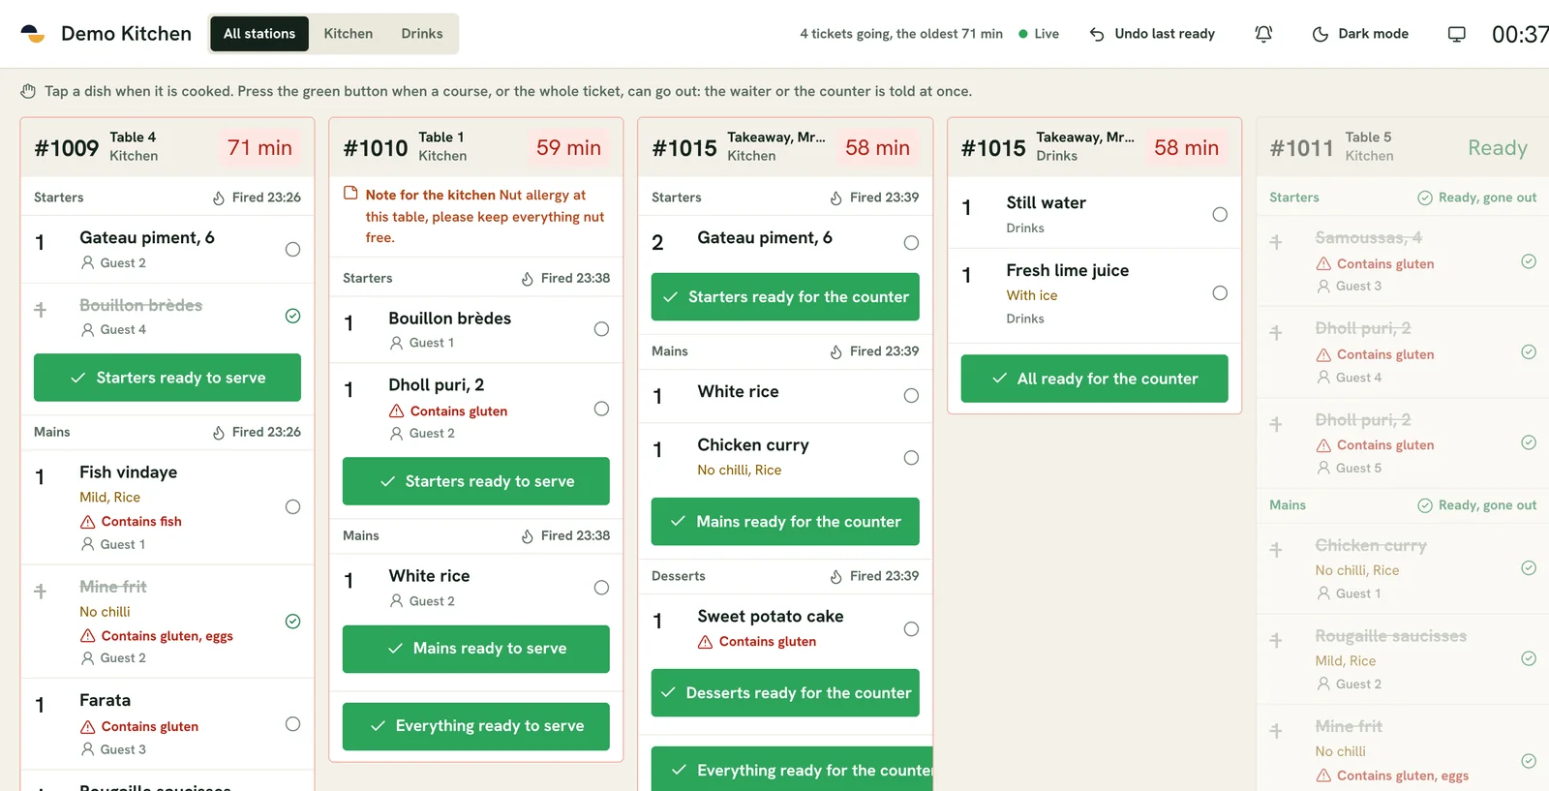Click plus icon beside struck-out Bouillon brèdes
Viewport: 1549px width, 791px height.
tap(40, 310)
